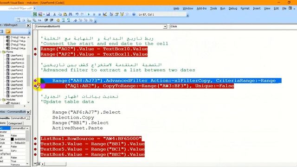This screenshot has height=167, width=297.
Task: Click List Properties/Methods icon on Edit toolbar
Action: (18, 20)
